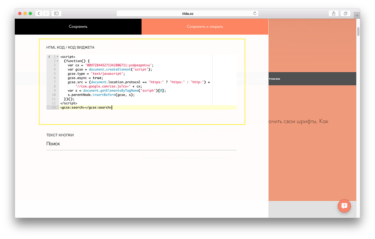Screen dimensions: 375x239
Task: Open the Safari share menu
Action: pyautogui.click(x=334, y=13)
